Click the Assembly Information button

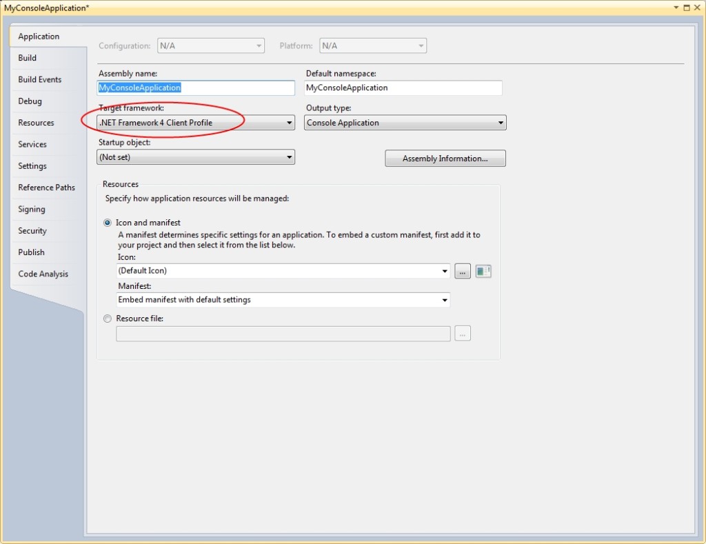point(445,158)
